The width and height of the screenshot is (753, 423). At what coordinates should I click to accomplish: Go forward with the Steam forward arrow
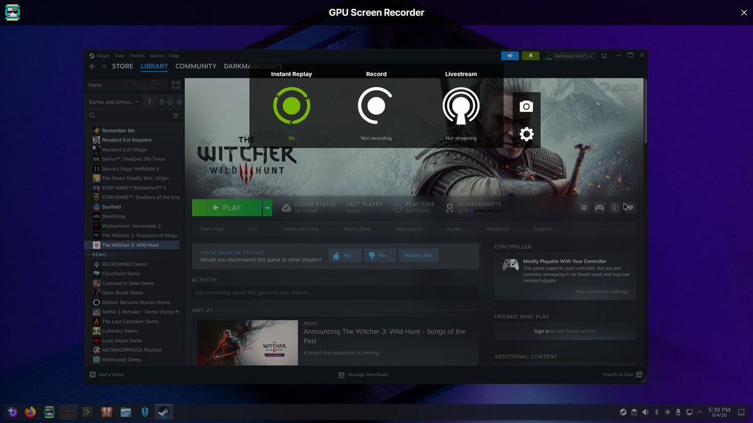coord(104,66)
